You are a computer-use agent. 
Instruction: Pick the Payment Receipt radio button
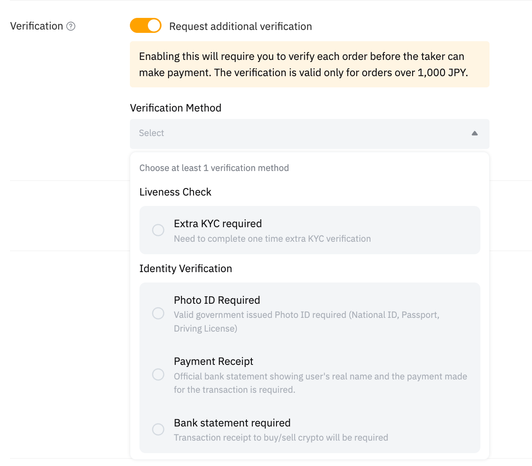(x=158, y=374)
